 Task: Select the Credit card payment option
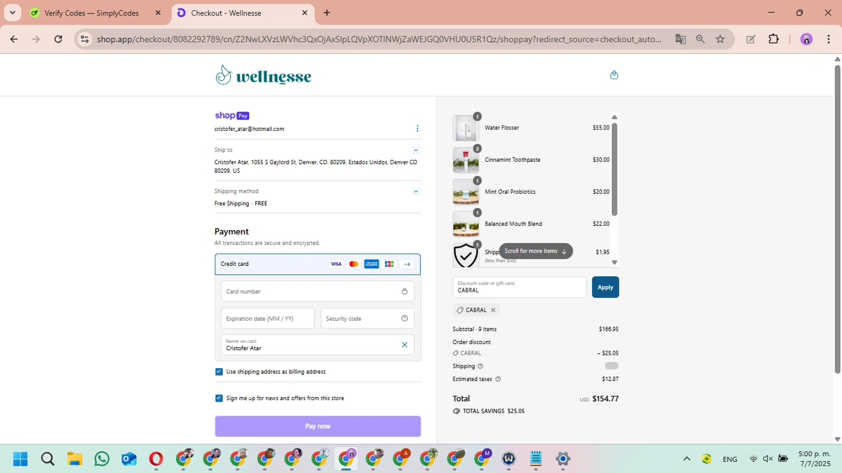318,264
